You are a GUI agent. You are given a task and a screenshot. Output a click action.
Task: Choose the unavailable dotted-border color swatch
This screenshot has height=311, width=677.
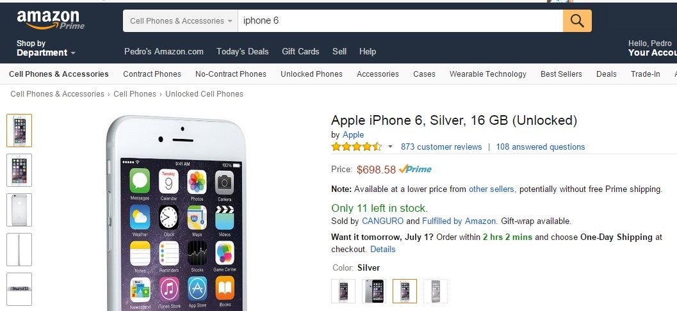(x=436, y=291)
